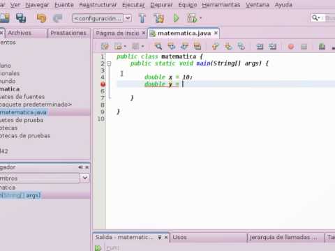Close the Salida output tab
This screenshot has height=251, width=335.
point(166,237)
